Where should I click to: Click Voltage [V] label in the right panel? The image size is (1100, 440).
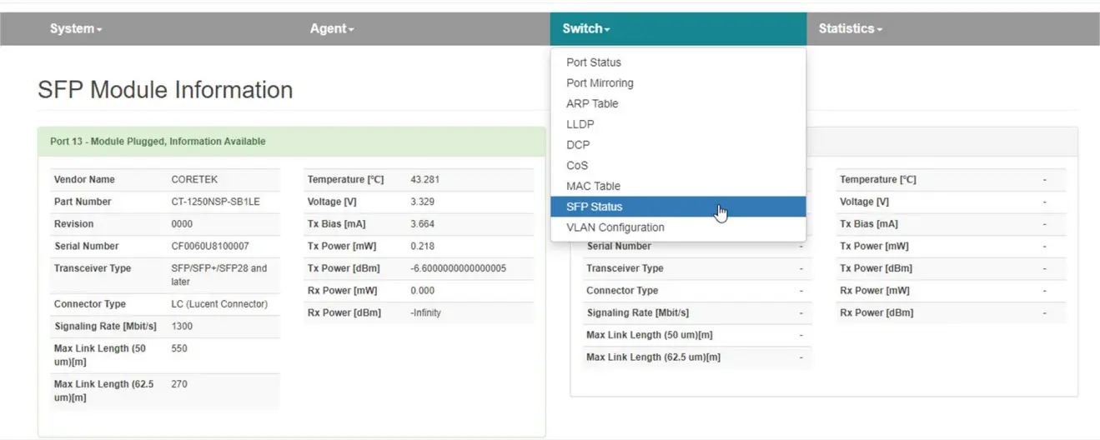[864, 202]
